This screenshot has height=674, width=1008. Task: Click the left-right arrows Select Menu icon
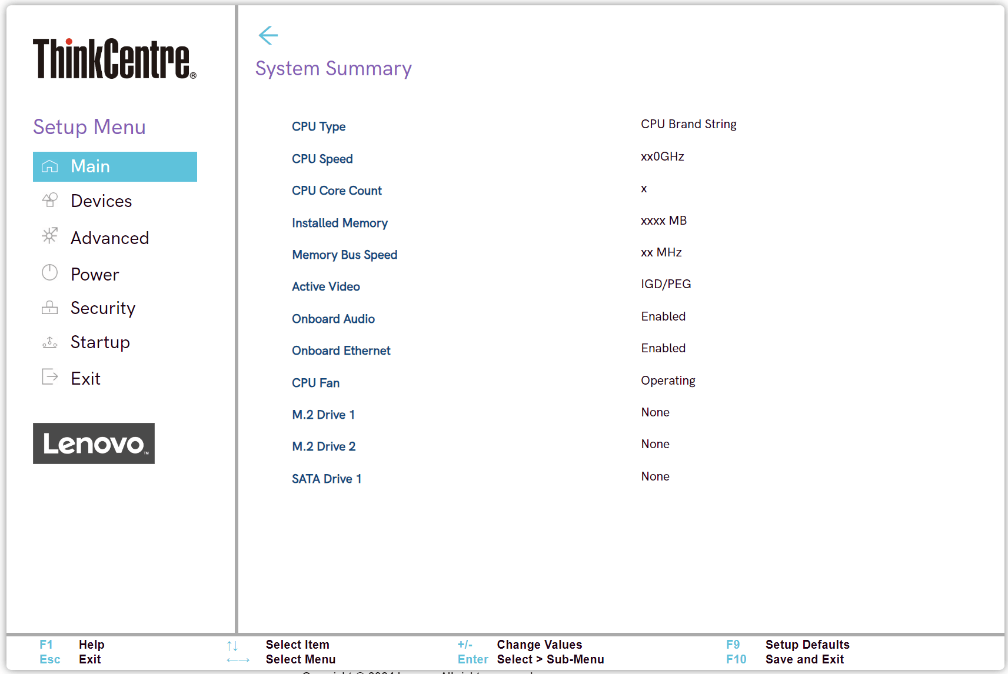[238, 660]
